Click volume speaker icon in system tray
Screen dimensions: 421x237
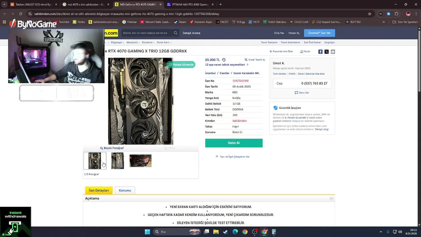[x=400, y=232]
